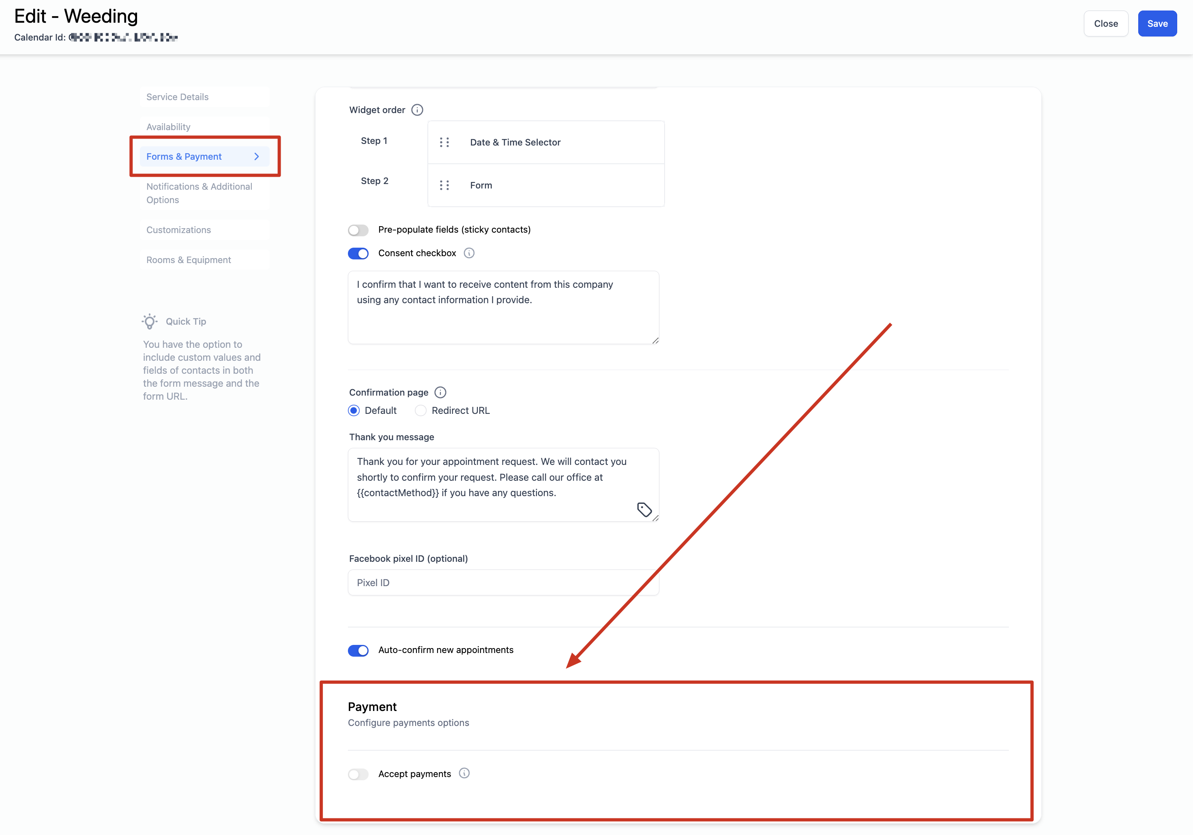Image resolution: width=1193 pixels, height=835 pixels.
Task: Disable the Consent checkbox toggle
Action: point(358,253)
